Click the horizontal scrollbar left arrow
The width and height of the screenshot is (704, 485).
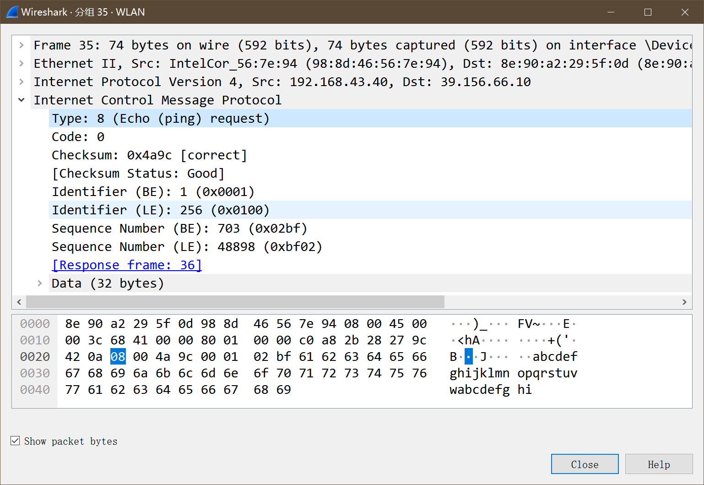pos(19,302)
